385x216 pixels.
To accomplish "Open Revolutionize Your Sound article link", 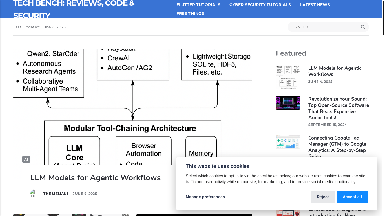I will 338,108.
